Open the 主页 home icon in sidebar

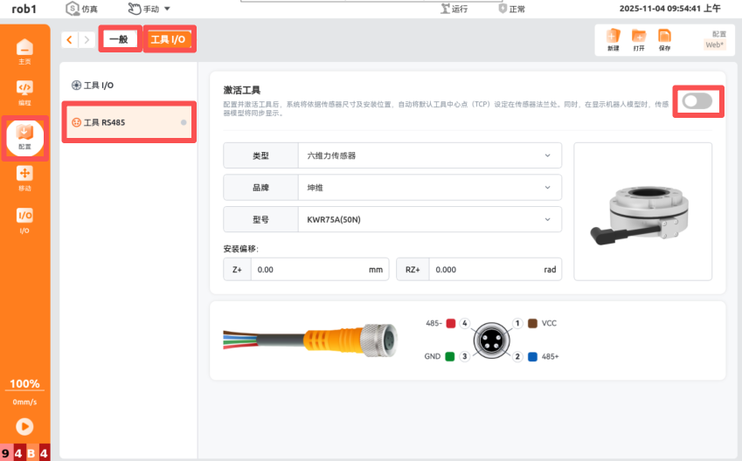[x=24, y=51]
